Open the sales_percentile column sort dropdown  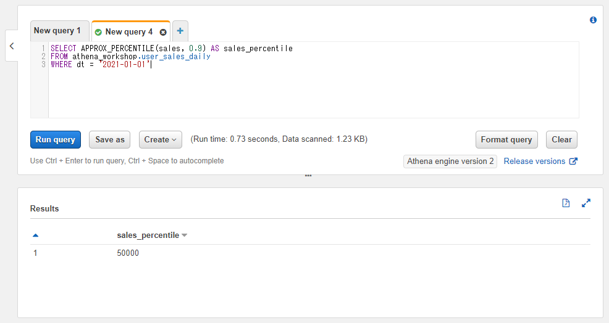click(x=185, y=235)
